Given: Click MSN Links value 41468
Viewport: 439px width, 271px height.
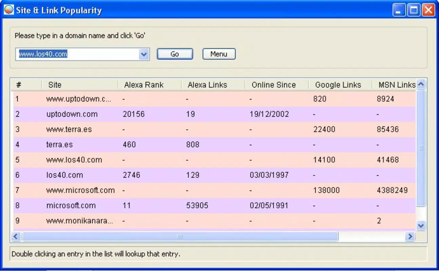Looking at the screenshot, I should [388, 160].
